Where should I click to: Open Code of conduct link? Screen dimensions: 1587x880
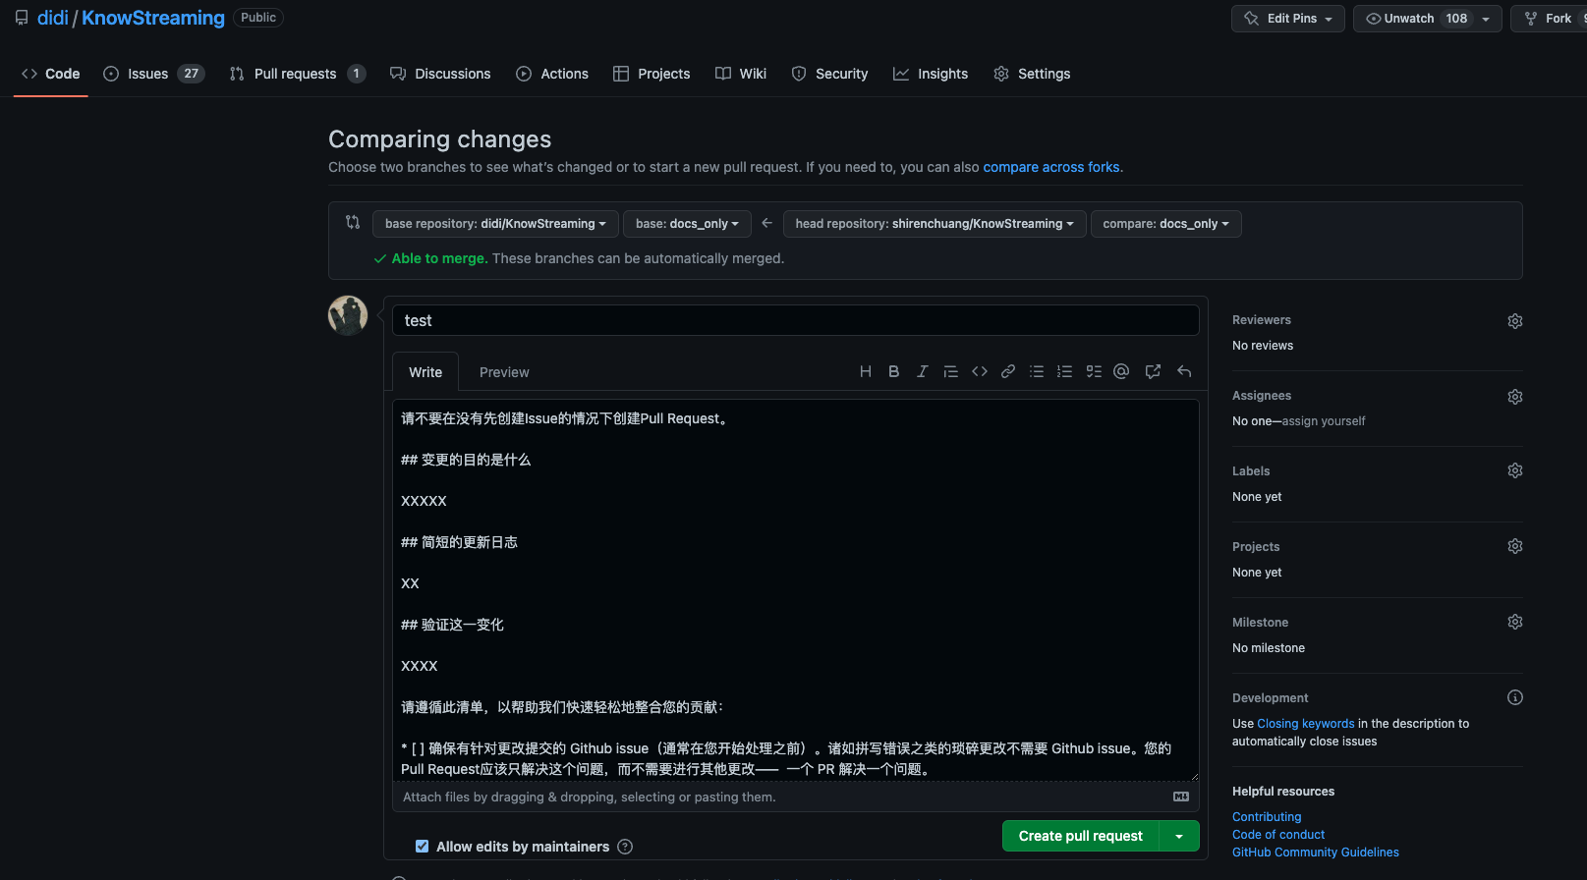tap(1278, 835)
